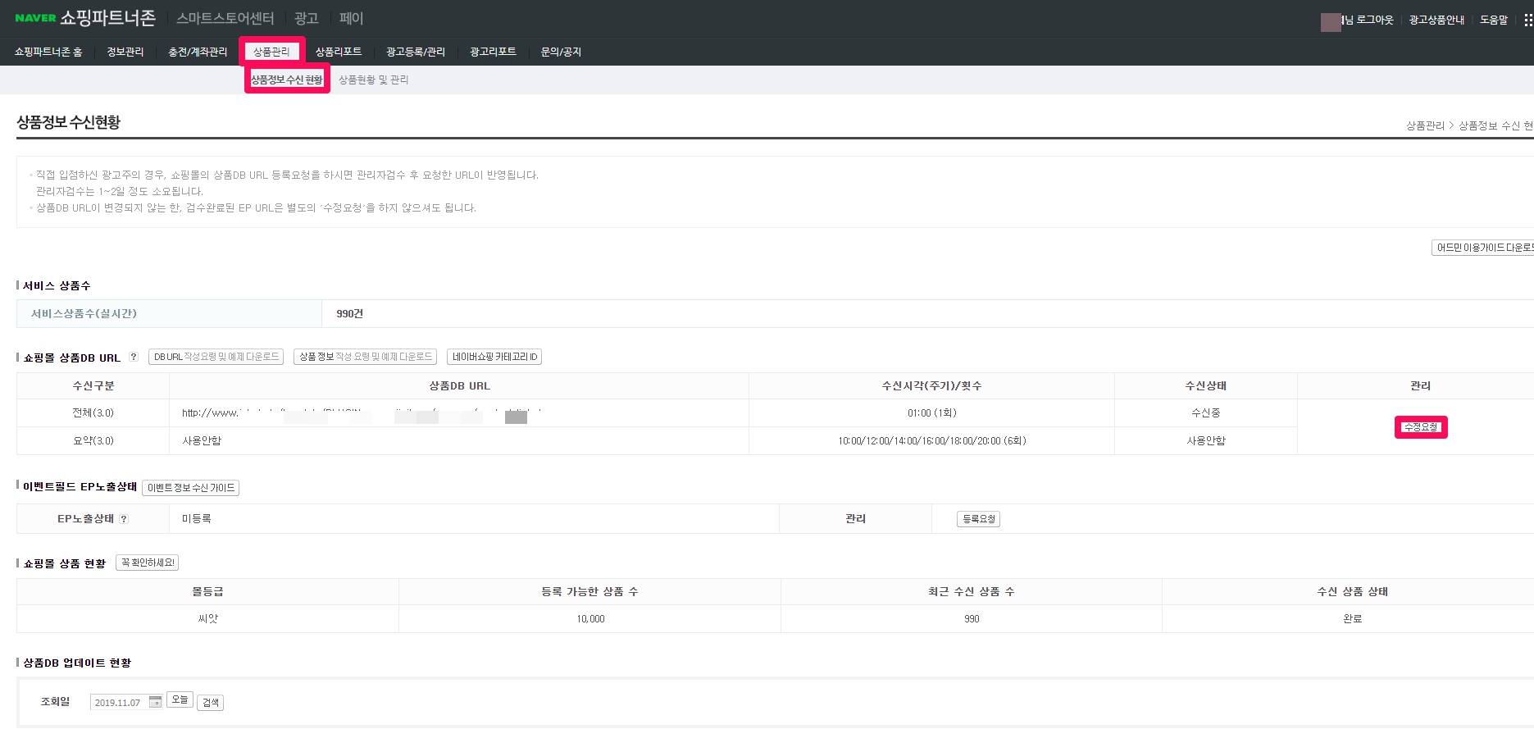Open 광고등록/관리 in navigation bar
1534x729 pixels.
coord(416,52)
